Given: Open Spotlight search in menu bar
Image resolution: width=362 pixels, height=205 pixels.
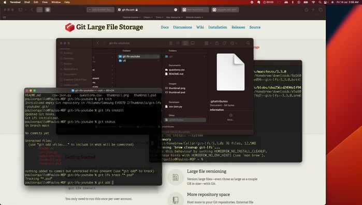Looking at the screenshot, I should (320, 2).
